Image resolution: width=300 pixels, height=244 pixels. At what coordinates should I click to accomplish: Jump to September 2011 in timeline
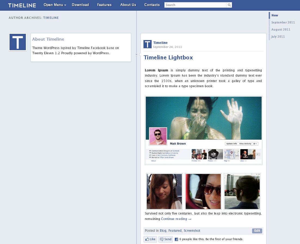click(283, 22)
